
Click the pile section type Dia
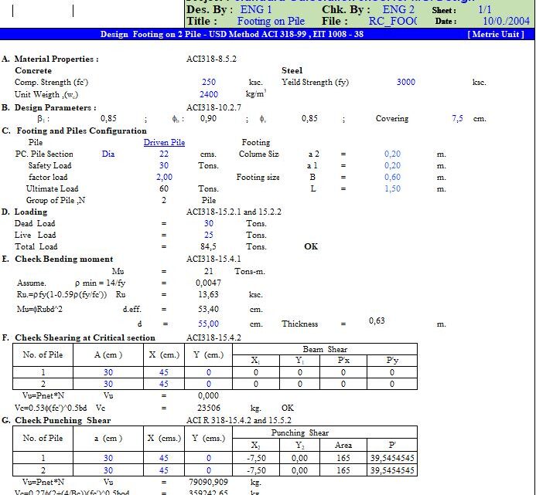tap(108, 154)
